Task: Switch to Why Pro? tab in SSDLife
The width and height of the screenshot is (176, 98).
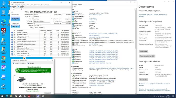Action: point(31,63)
